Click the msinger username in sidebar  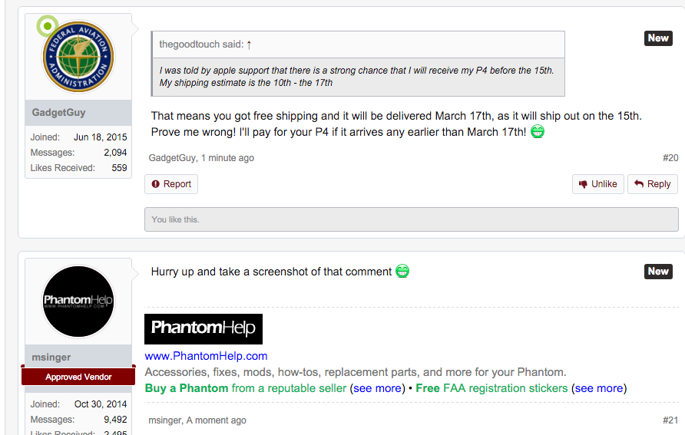(x=51, y=358)
